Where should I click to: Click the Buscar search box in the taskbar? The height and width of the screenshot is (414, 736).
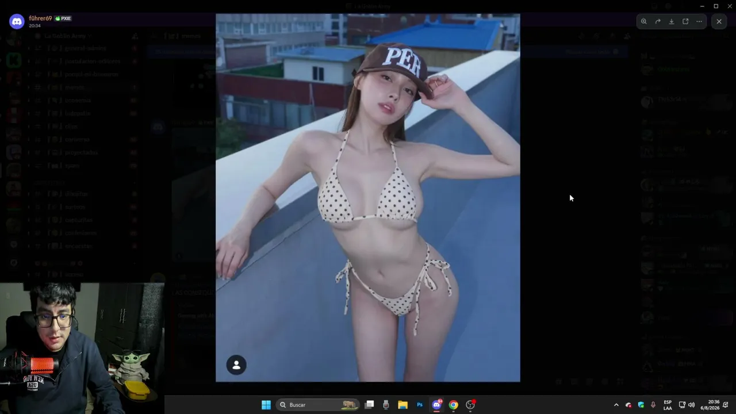(317, 405)
